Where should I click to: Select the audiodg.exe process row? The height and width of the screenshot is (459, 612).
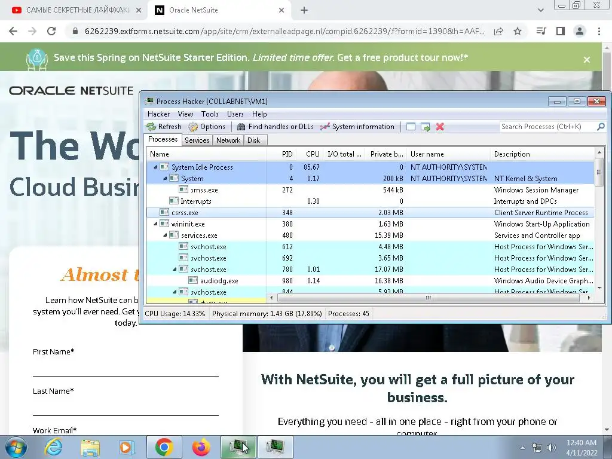371,281
